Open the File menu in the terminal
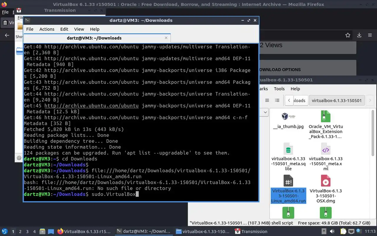 30,29
